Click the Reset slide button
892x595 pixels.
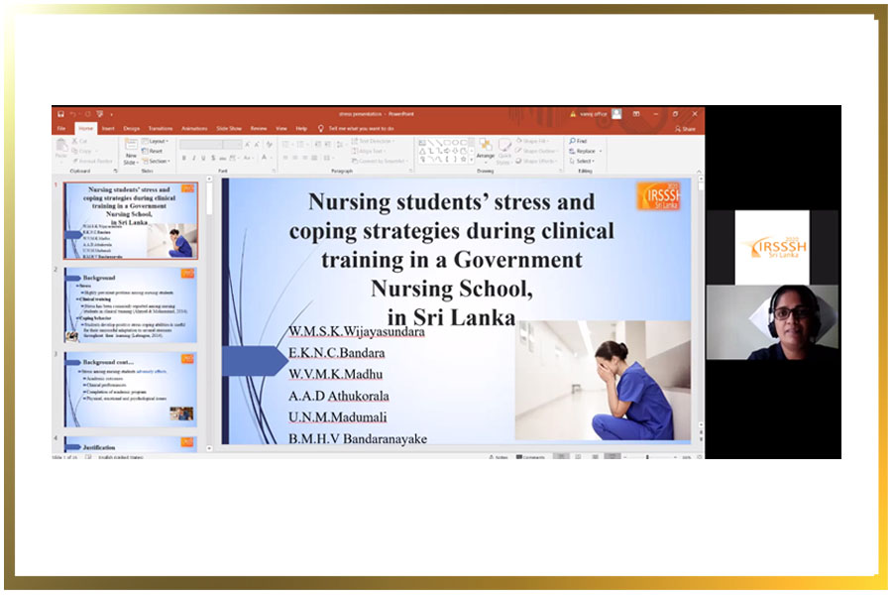click(153, 151)
